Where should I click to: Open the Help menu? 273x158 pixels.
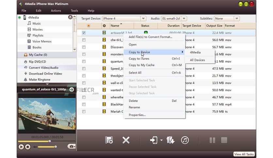click(x=91, y=11)
